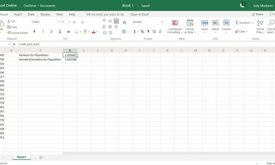Open the Clear eraser menu

point(241,32)
